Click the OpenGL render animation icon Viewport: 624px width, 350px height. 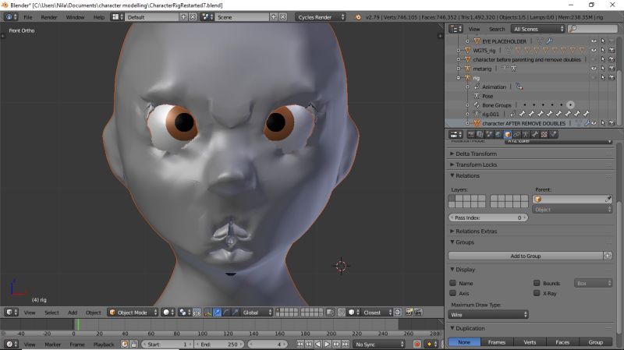[418, 313]
